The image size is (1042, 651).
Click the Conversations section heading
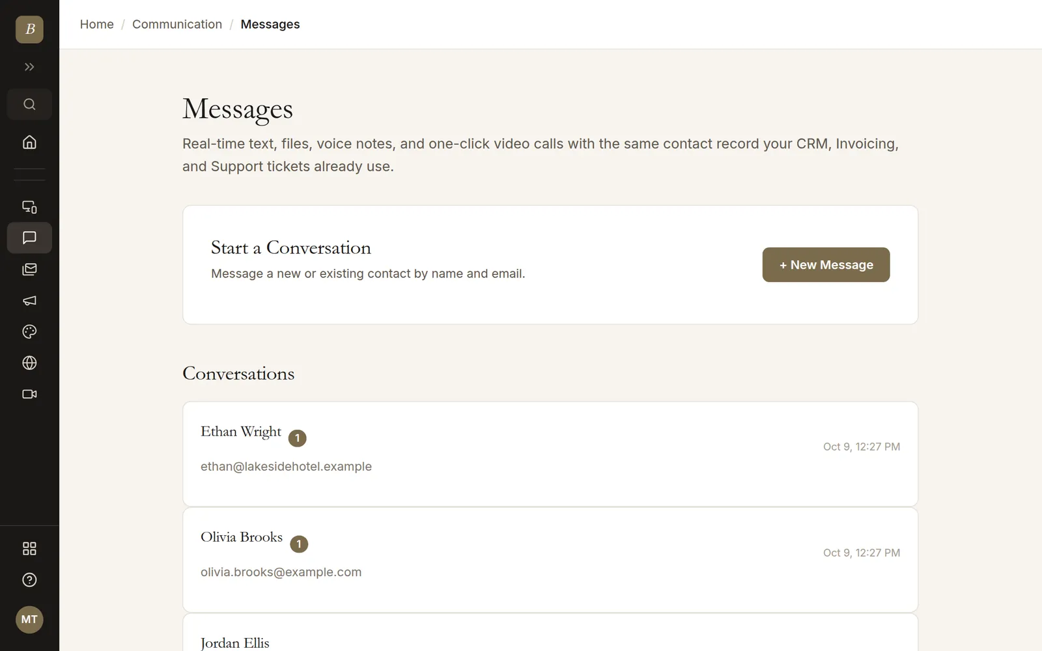(x=238, y=374)
